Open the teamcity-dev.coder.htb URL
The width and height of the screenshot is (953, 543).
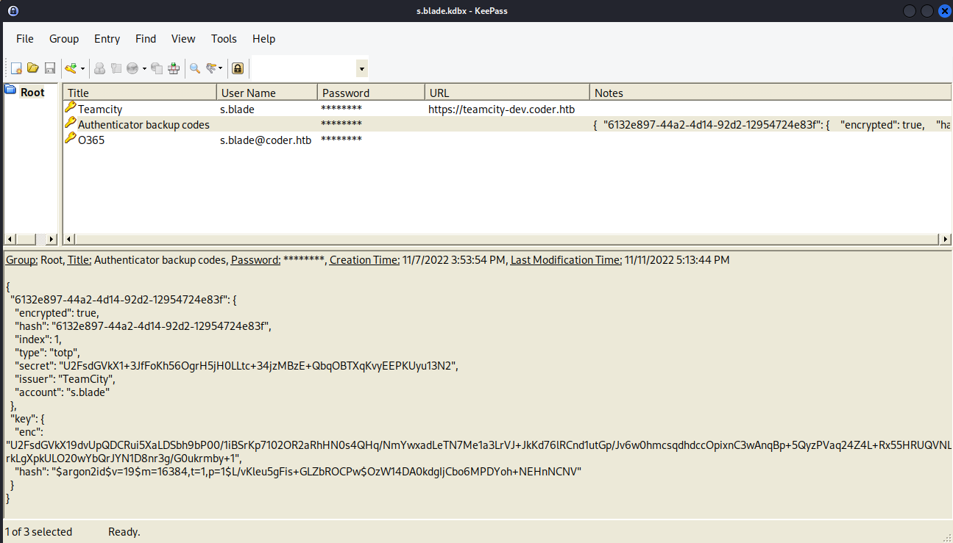[x=501, y=109]
